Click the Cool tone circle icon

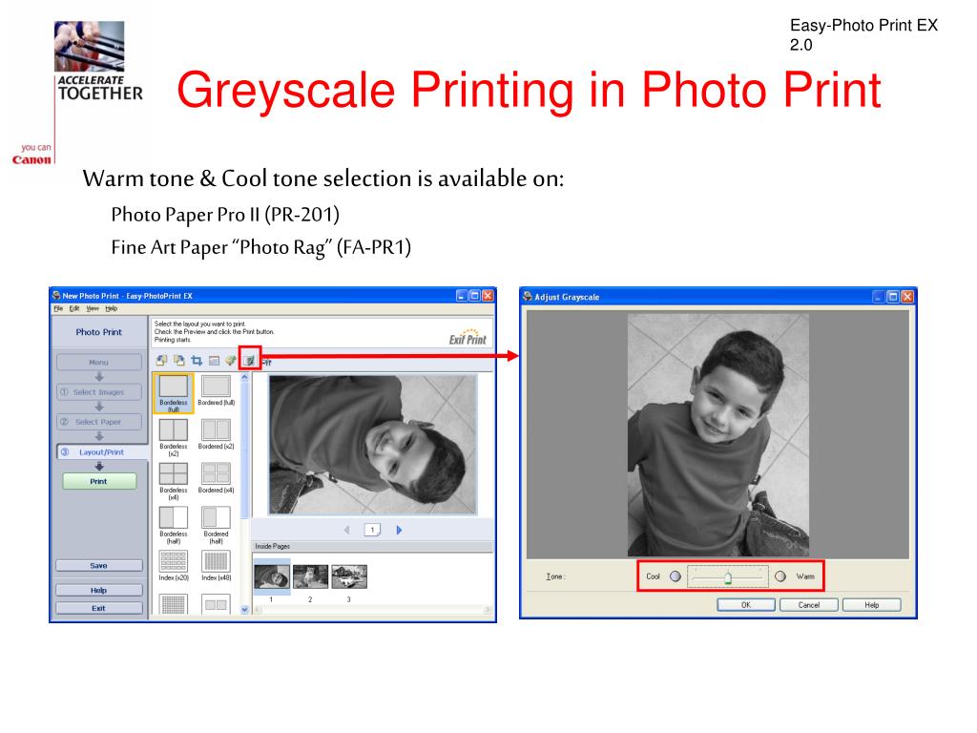(x=676, y=576)
